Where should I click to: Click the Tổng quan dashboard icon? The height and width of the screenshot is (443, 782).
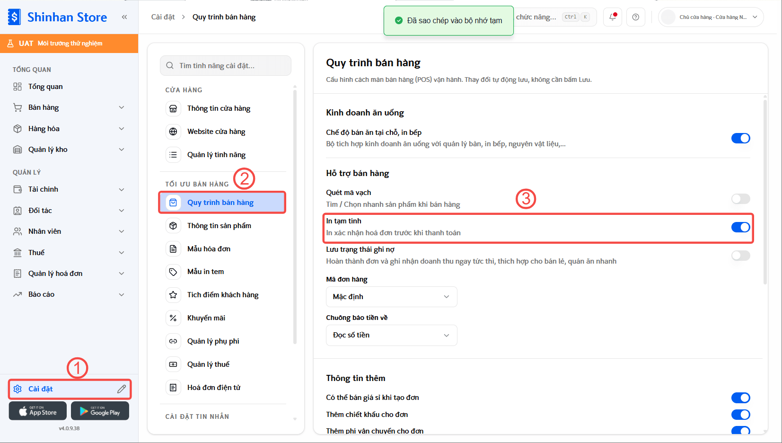pos(18,87)
